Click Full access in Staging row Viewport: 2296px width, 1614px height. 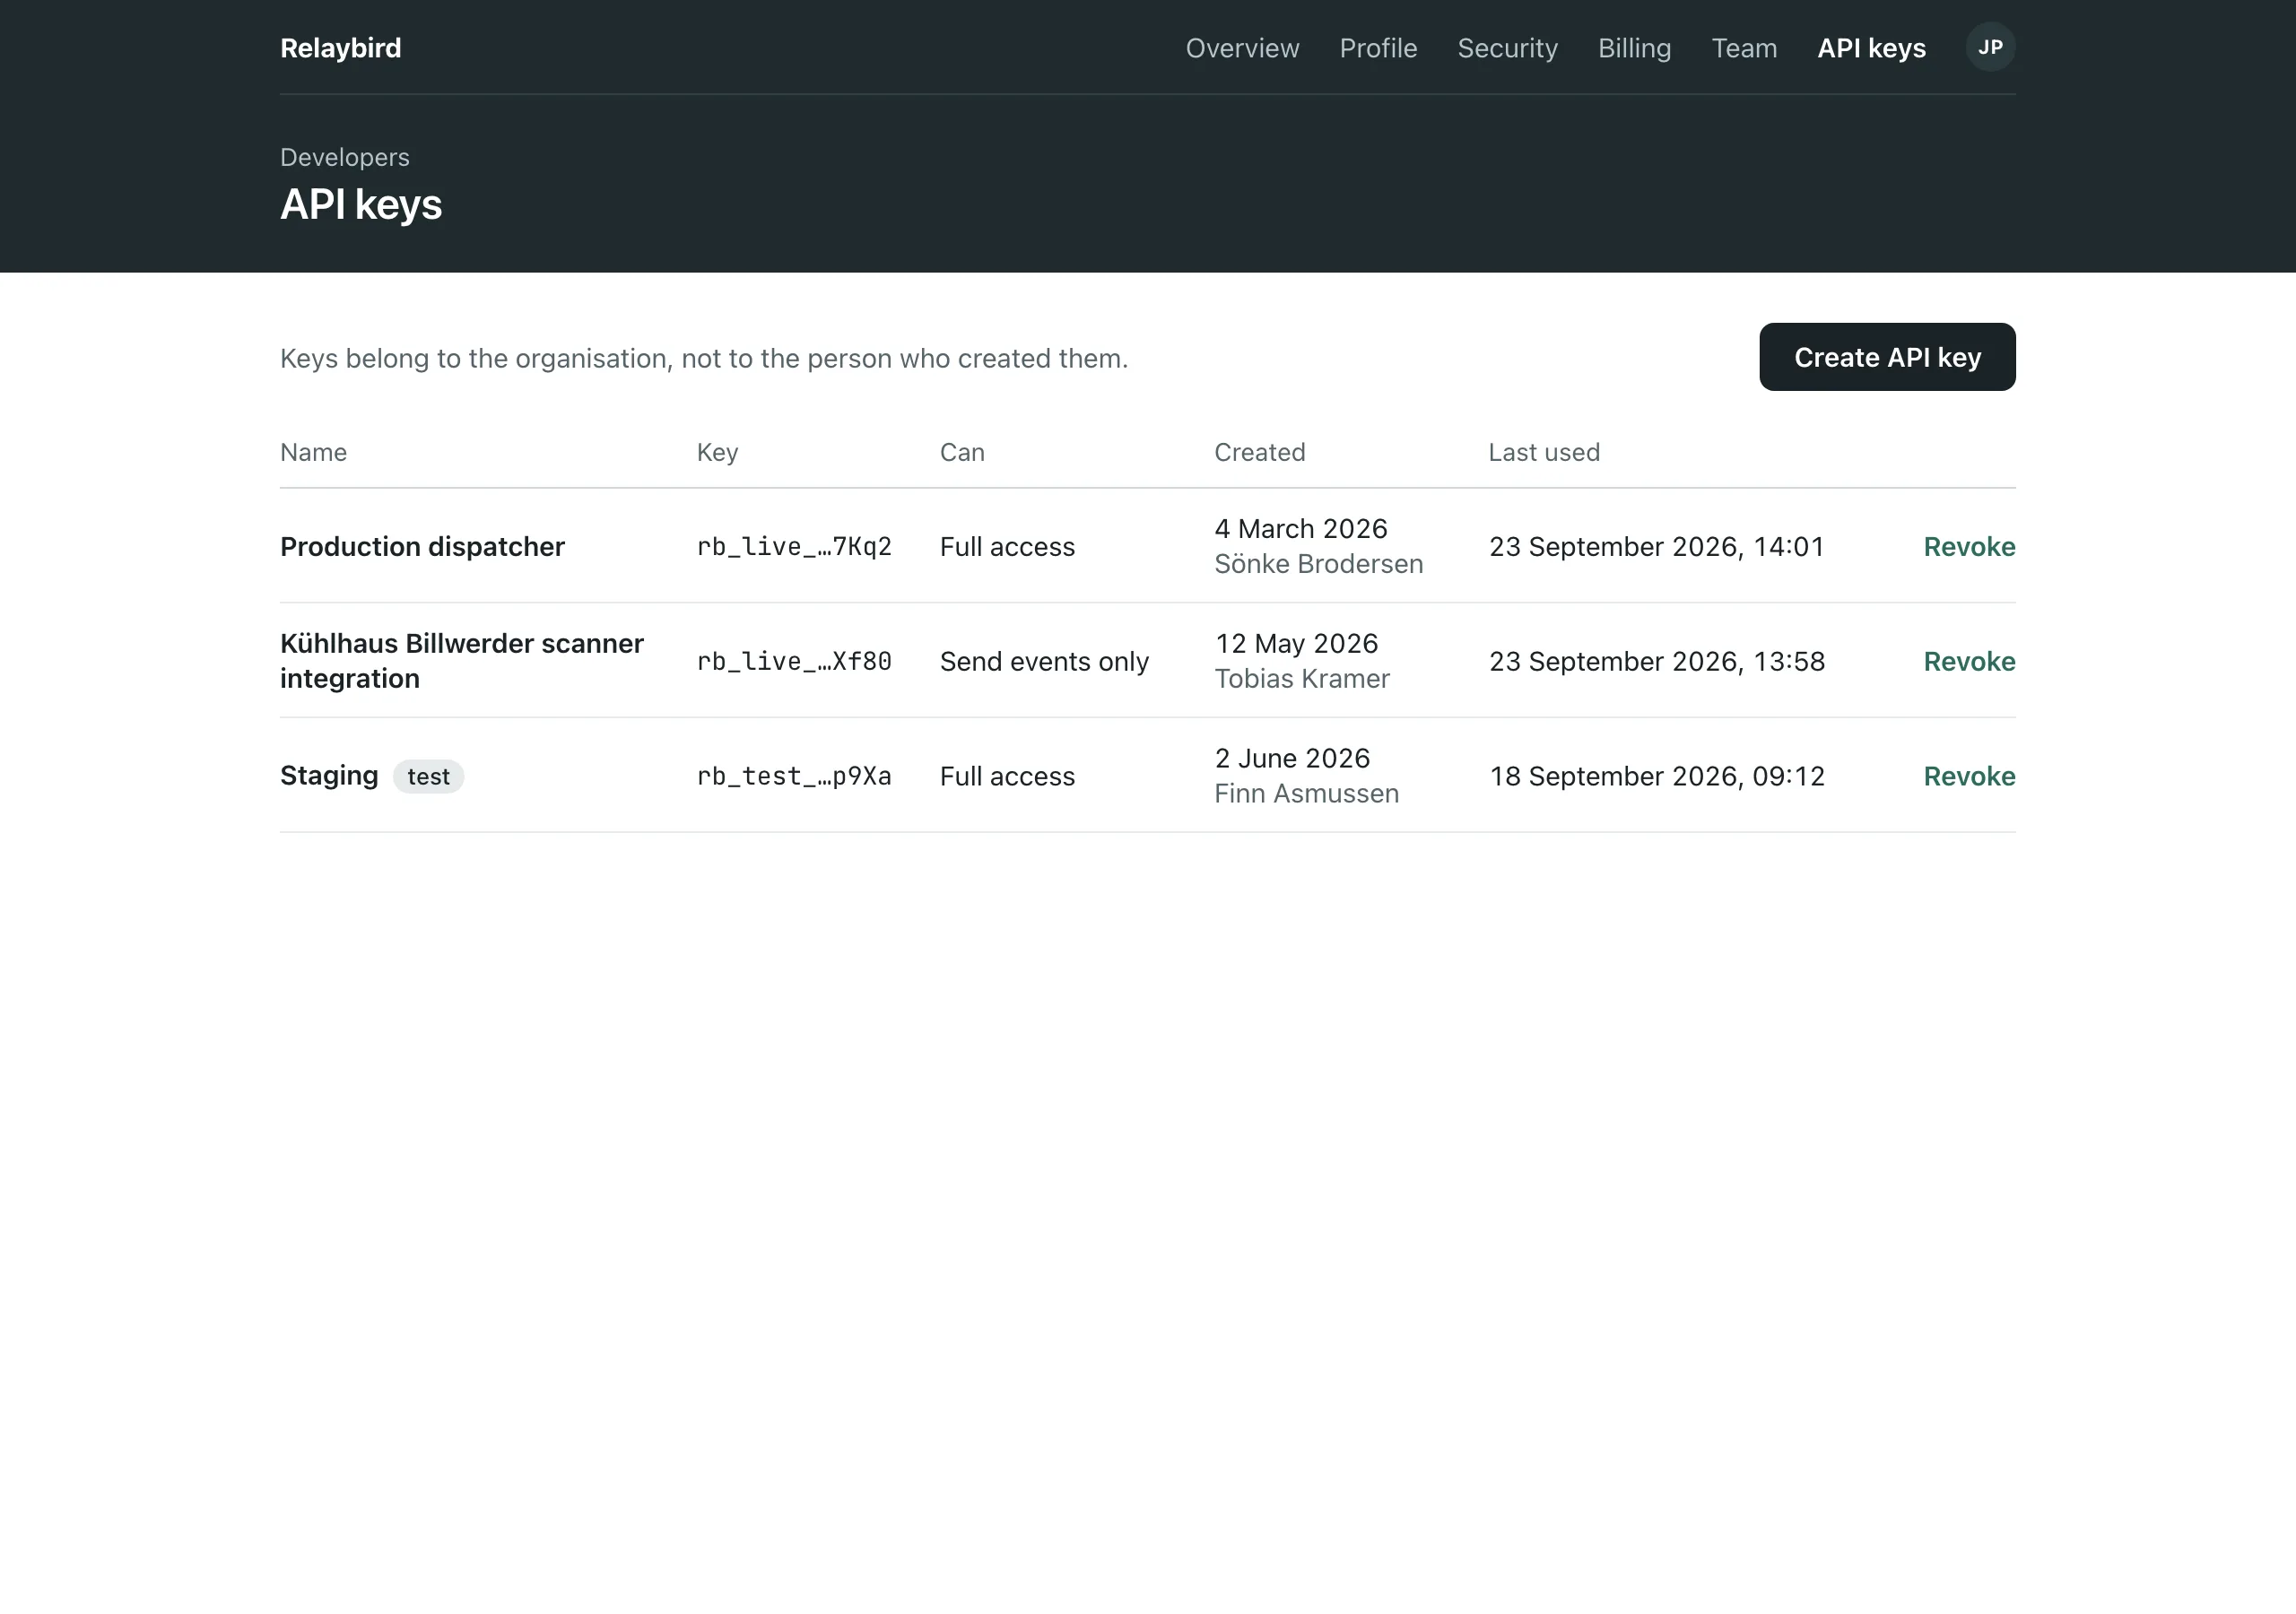(x=1007, y=776)
